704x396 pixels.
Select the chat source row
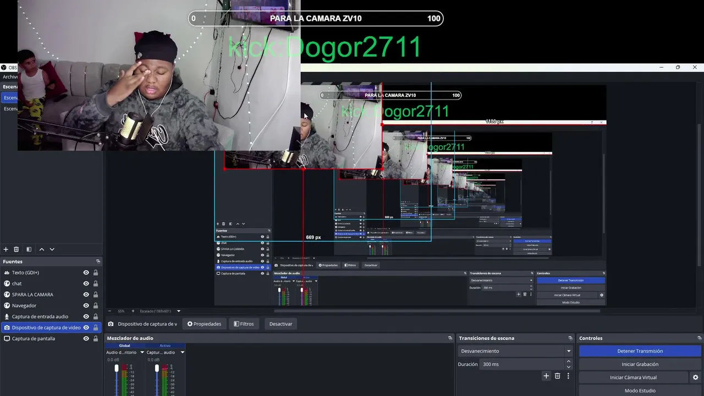click(x=52, y=283)
